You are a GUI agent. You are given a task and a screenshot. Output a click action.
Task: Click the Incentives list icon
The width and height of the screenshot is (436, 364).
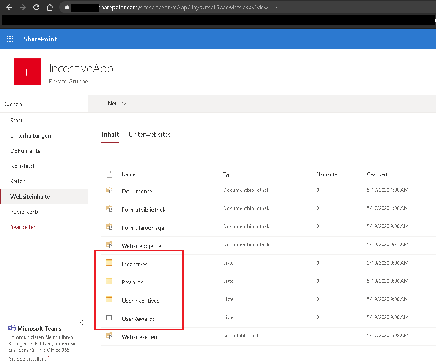point(109,263)
